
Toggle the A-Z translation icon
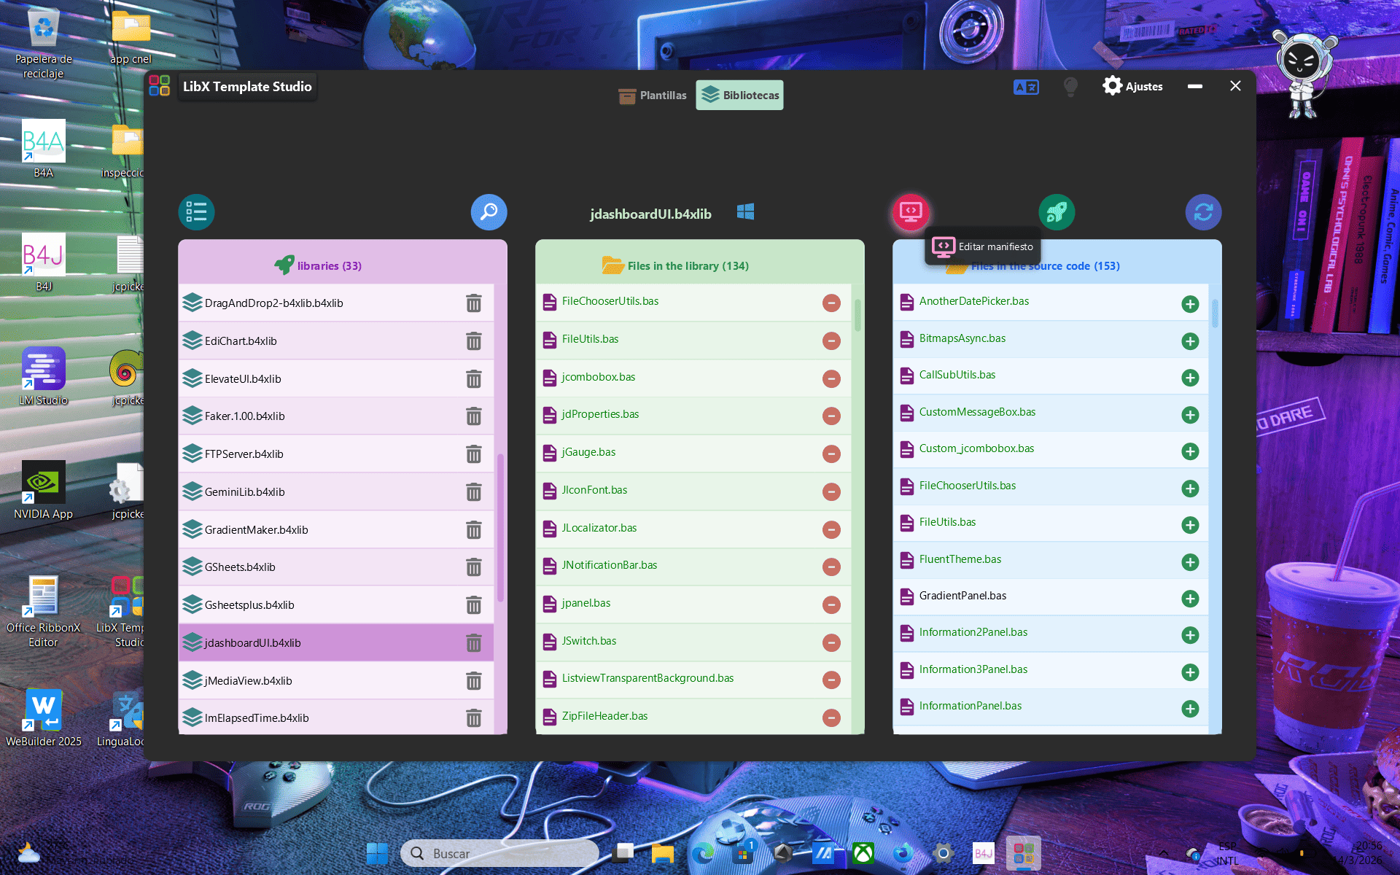coord(1026,86)
